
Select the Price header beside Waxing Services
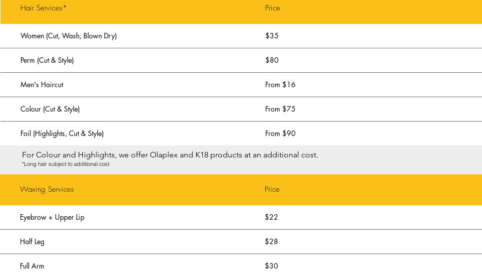[x=272, y=189]
